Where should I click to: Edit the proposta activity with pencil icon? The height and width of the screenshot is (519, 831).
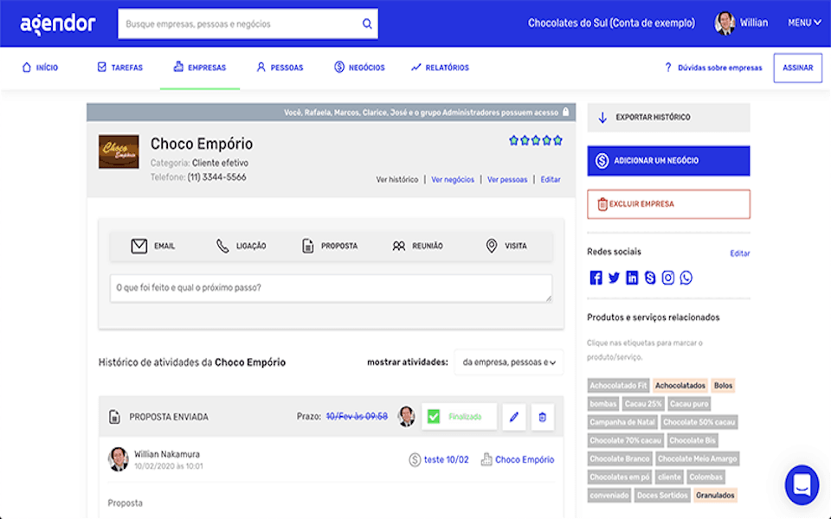pyautogui.click(x=513, y=417)
